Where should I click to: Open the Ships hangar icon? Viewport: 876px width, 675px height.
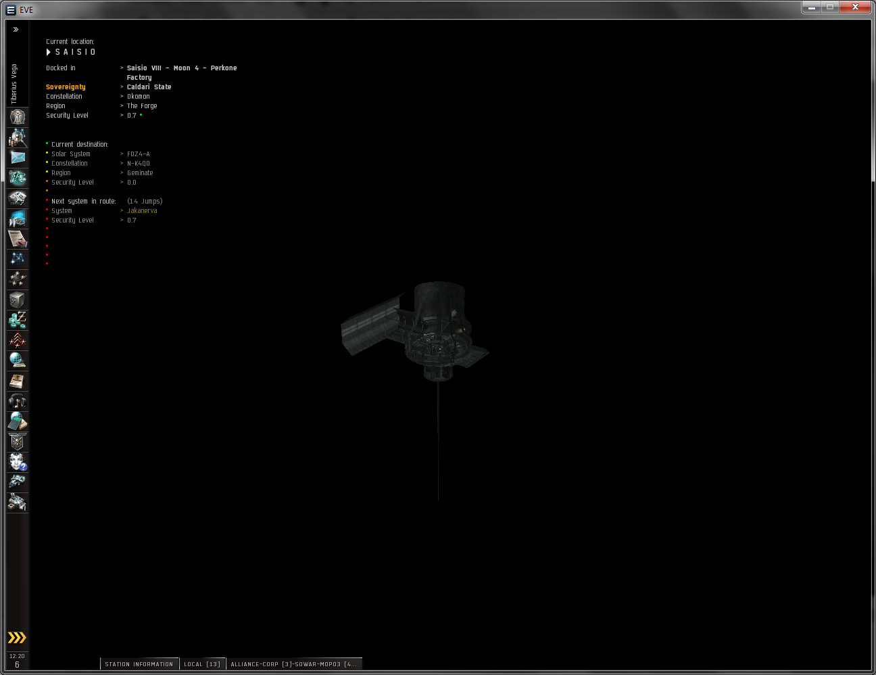18,482
